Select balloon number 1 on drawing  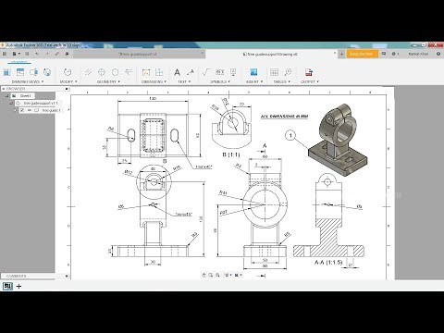[x=290, y=135]
